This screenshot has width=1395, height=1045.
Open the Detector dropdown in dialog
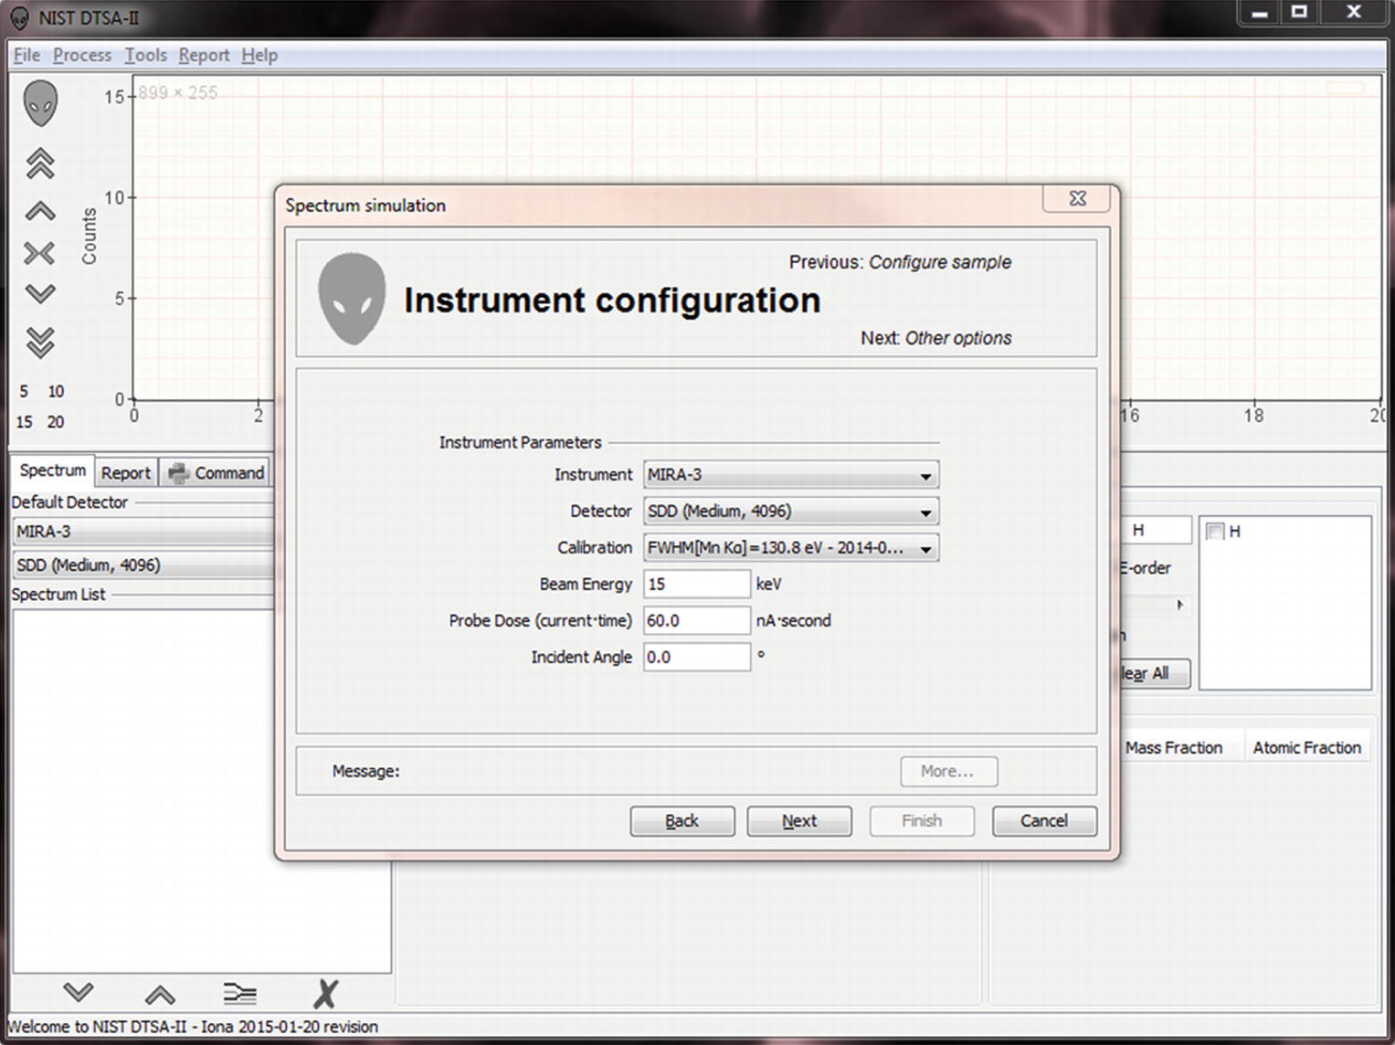(790, 512)
